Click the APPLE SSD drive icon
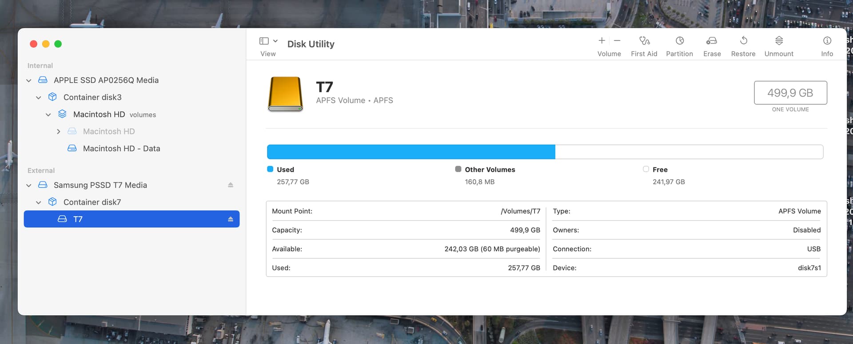The image size is (853, 344). (43, 80)
